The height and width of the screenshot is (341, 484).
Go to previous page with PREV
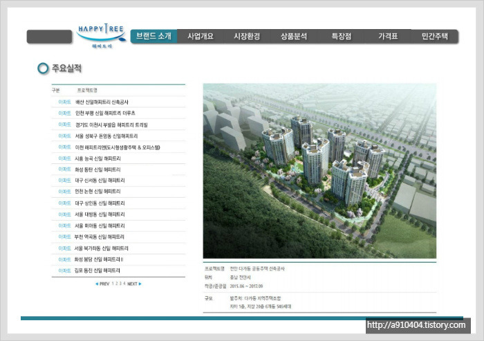pos(102,284)
